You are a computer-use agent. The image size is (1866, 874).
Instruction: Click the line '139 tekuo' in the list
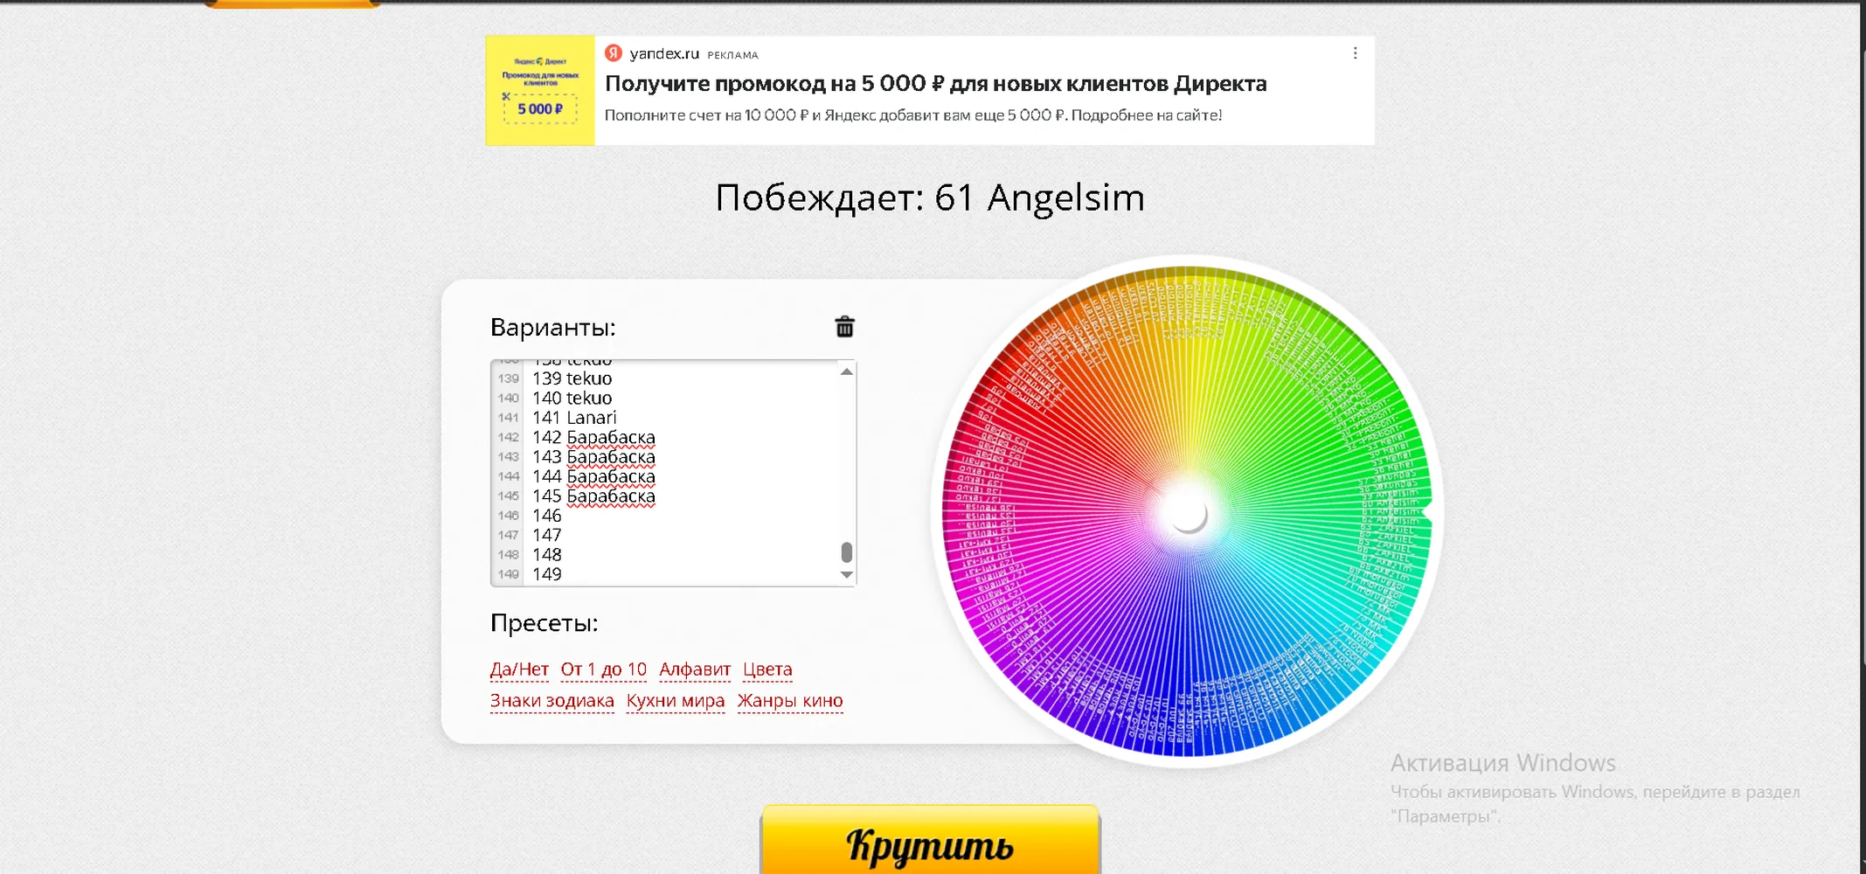(x=572, y=378)
